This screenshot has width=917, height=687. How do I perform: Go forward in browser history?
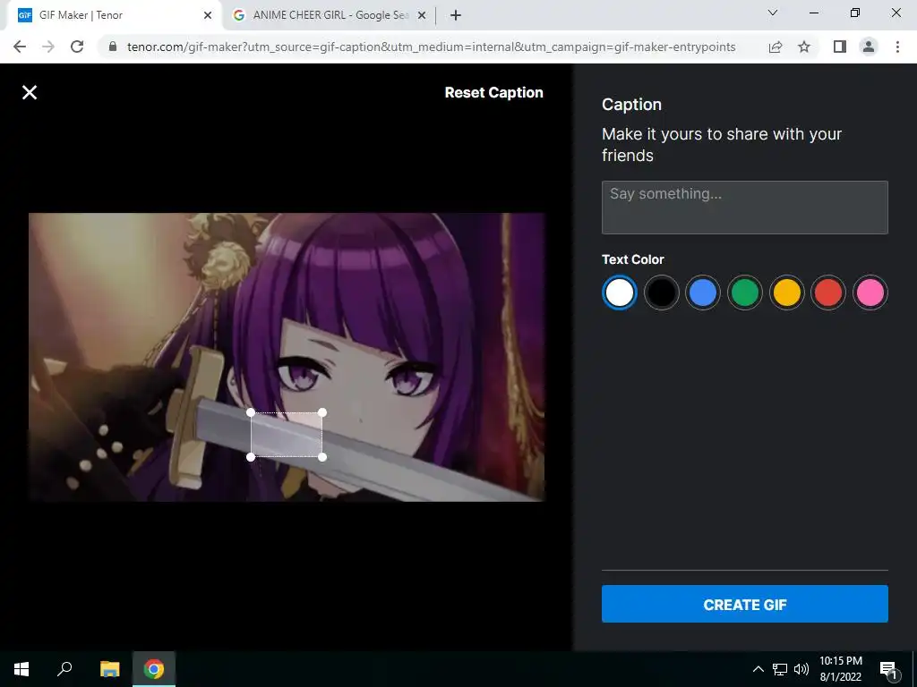[48, 47]
